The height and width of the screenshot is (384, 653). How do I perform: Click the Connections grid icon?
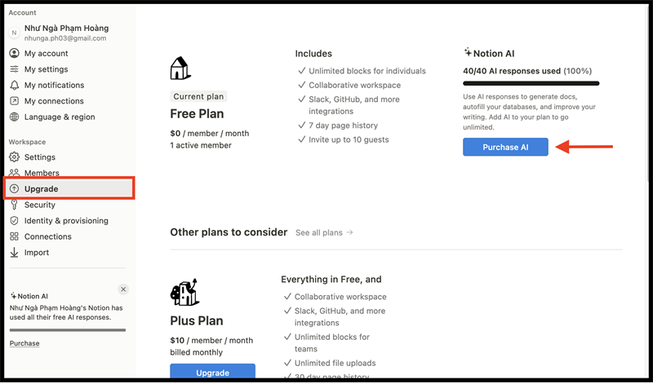pyautogui.click(x=15, y=236)
